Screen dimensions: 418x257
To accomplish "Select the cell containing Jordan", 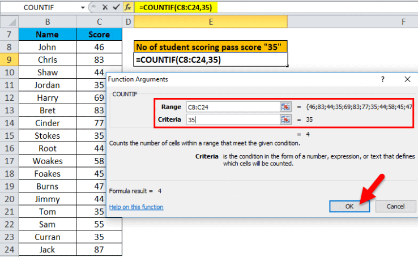I will coord(48,85).
